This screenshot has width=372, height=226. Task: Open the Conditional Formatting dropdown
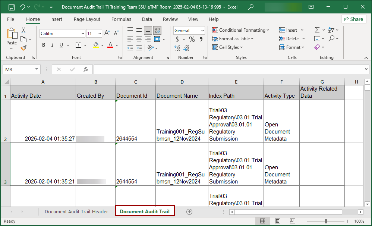point(241,30)
